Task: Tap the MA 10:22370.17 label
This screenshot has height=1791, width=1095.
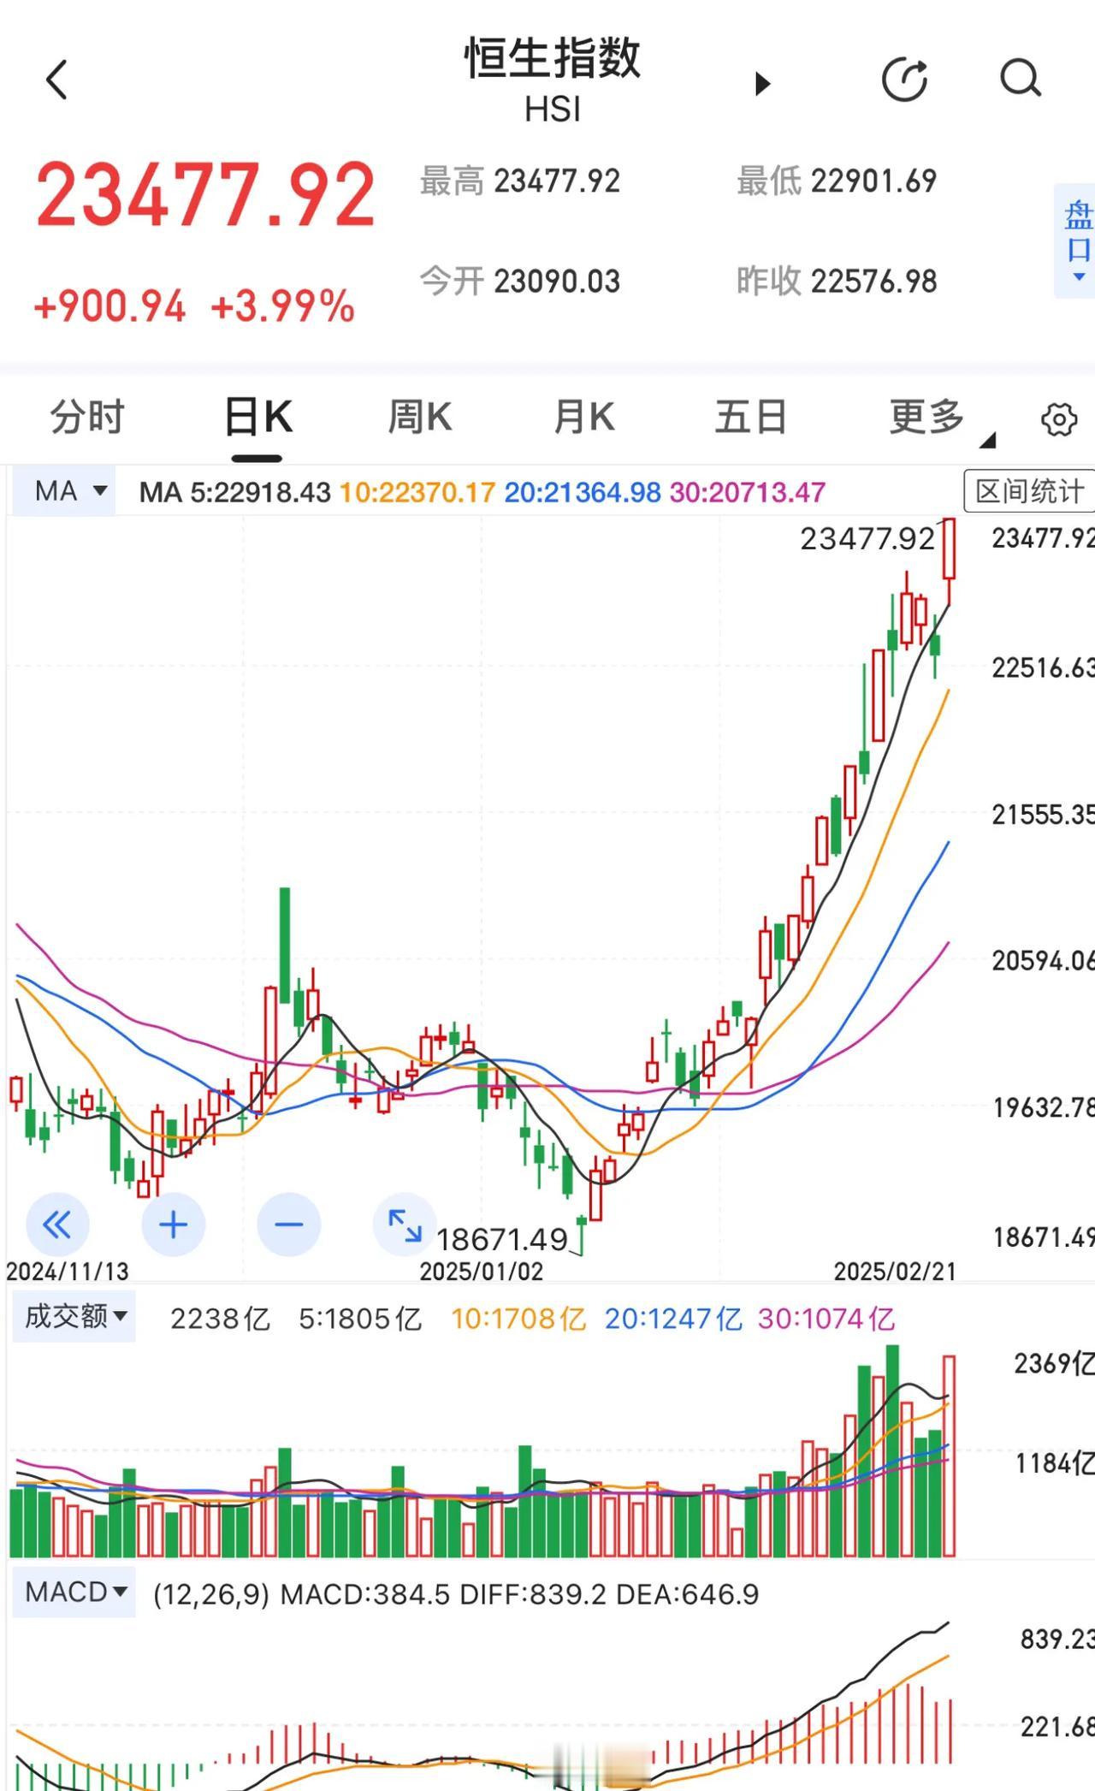Action: tap(417, 492)
